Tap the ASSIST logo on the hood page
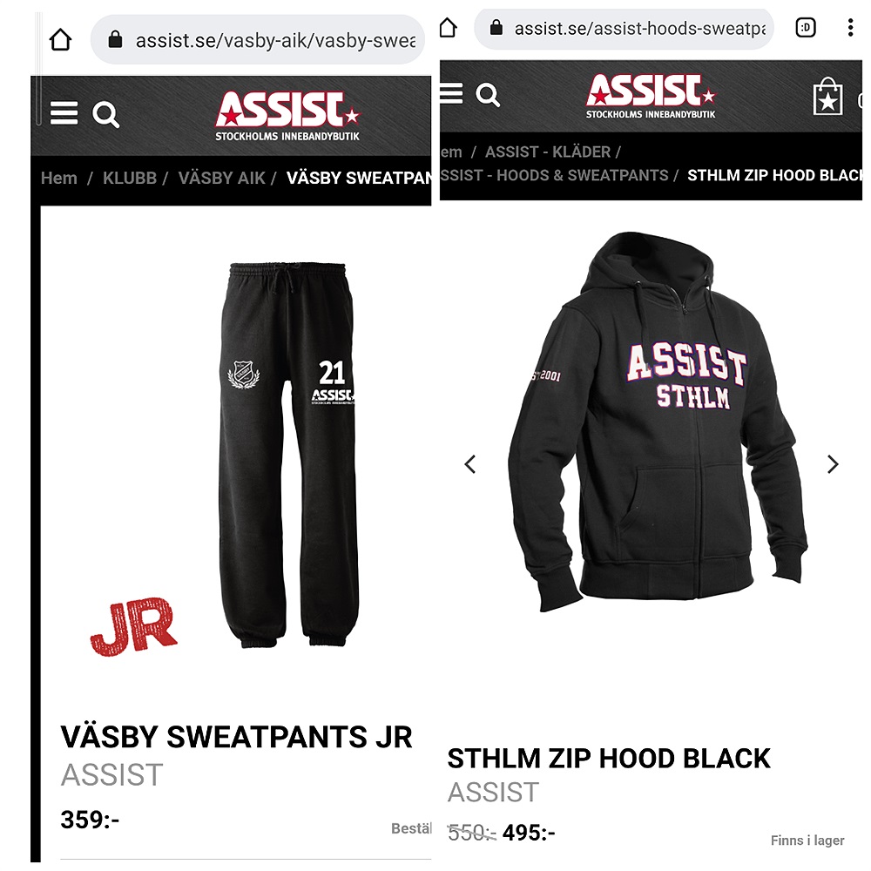 coord(651,96)
